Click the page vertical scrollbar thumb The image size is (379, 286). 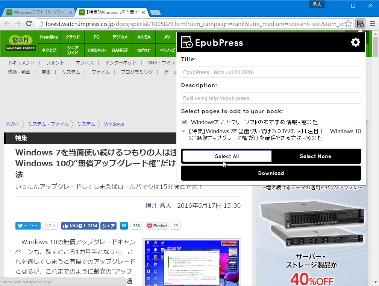375,47
